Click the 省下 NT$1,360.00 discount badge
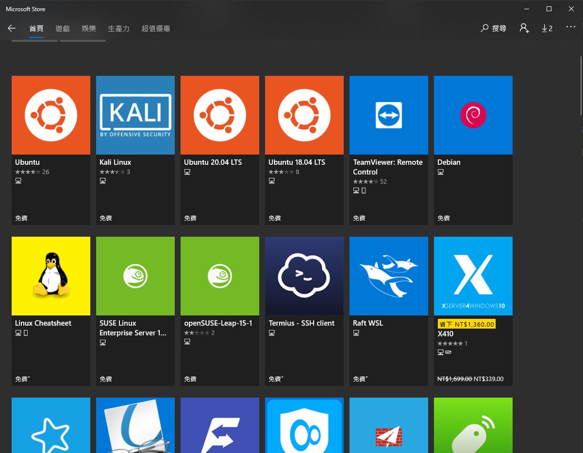583x453 pixels. tap(466, 324)
